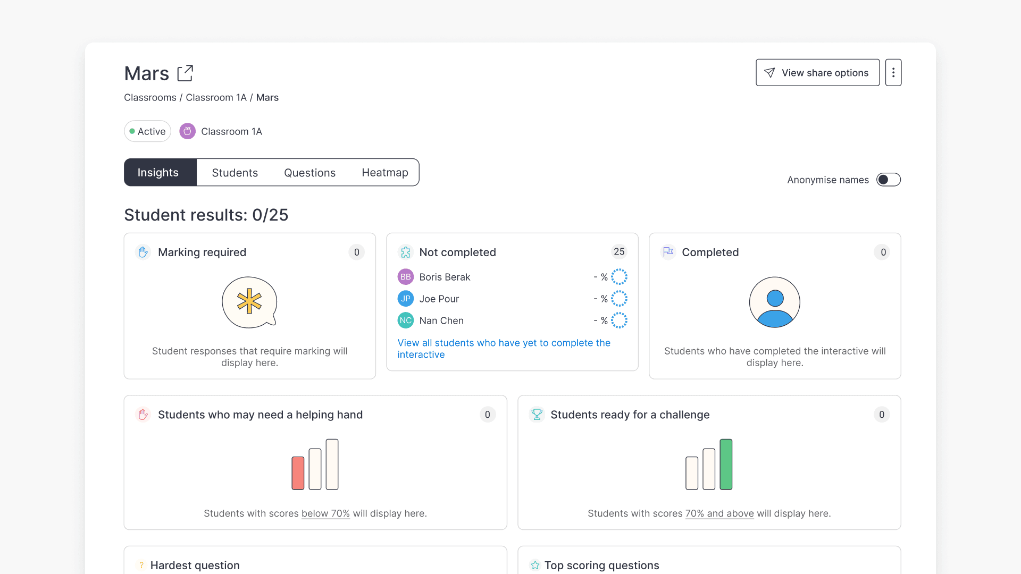Click the below 70% underlined link
The width and height of the screenshot is (1021, 574).
[x=325, y=513]
